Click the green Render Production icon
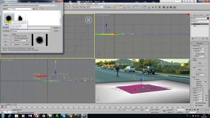Screen dimensions: 210x118 coord(174,7)
